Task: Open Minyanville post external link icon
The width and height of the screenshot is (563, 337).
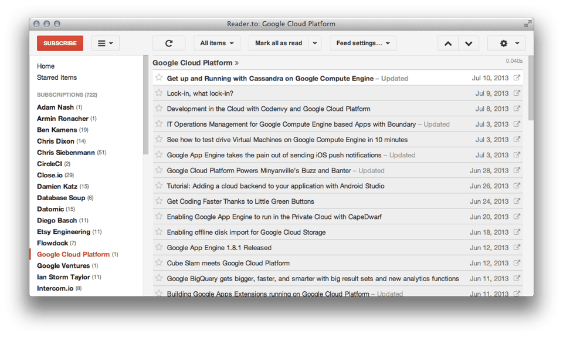Action: pyautogui.click(x=517, y=170)
